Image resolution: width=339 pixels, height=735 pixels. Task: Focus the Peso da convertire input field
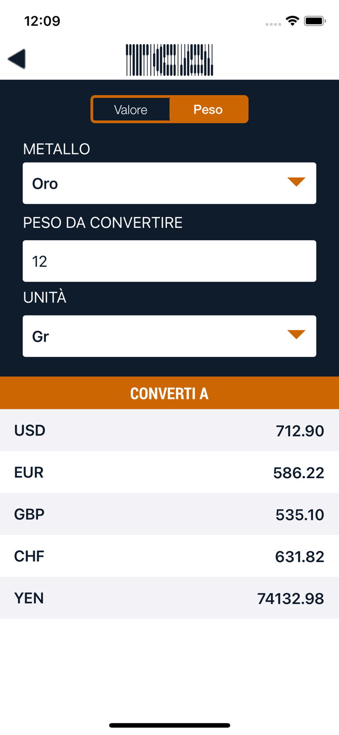point(169,261)
